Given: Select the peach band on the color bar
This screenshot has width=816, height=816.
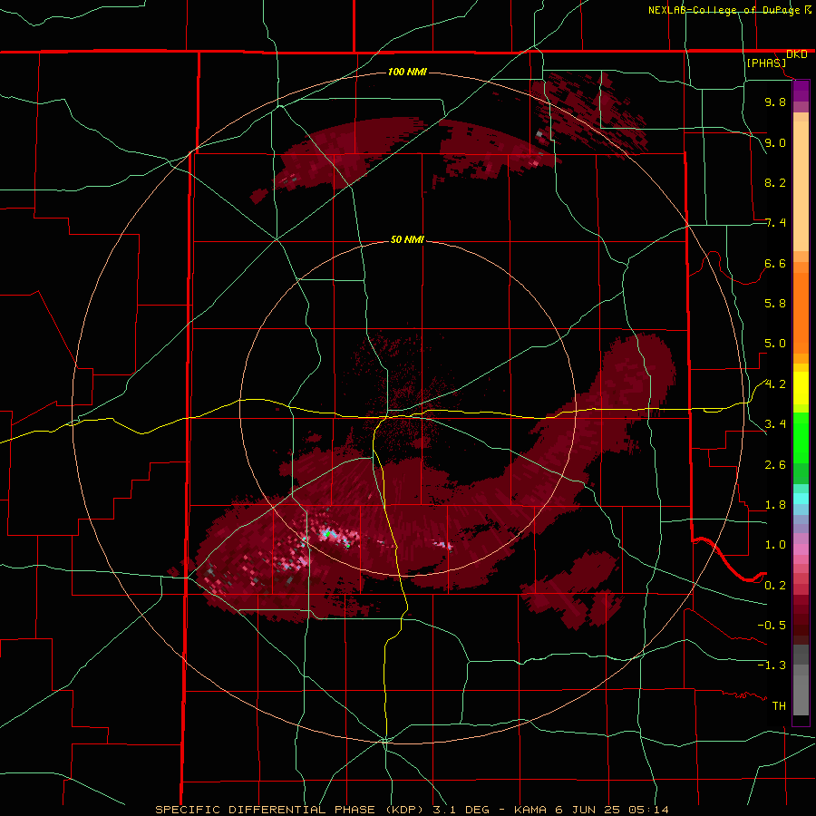Looking at the screenshot, I should click(x=801, y=182).
